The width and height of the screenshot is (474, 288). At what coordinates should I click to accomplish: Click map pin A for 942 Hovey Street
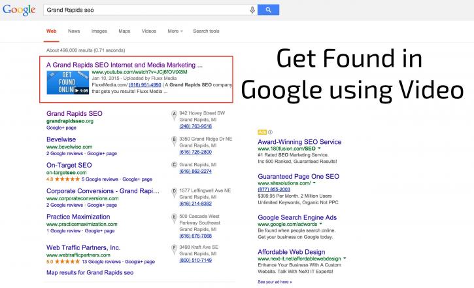(x=174, y=115)
